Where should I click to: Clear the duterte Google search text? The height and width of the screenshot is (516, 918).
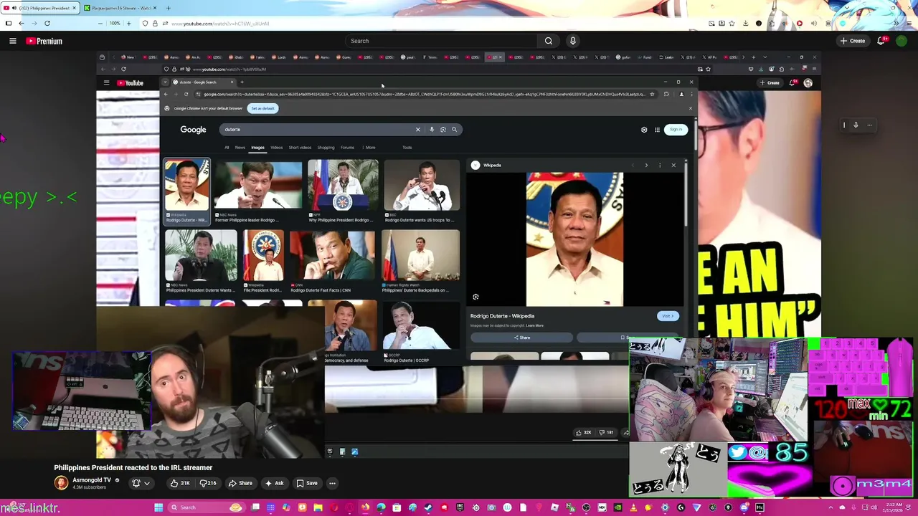click(x=417, y=130)
